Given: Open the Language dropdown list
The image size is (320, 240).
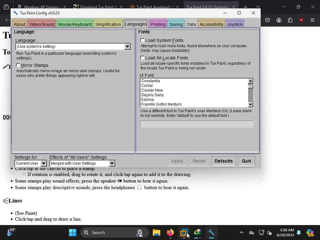Looking at the screenshot, I should point(73,47).
